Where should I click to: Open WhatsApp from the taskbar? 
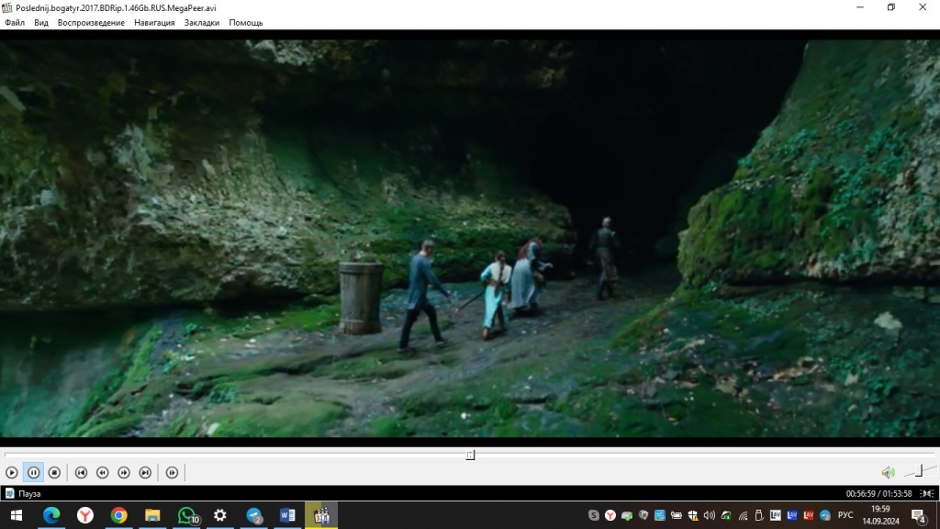point(186,515)
